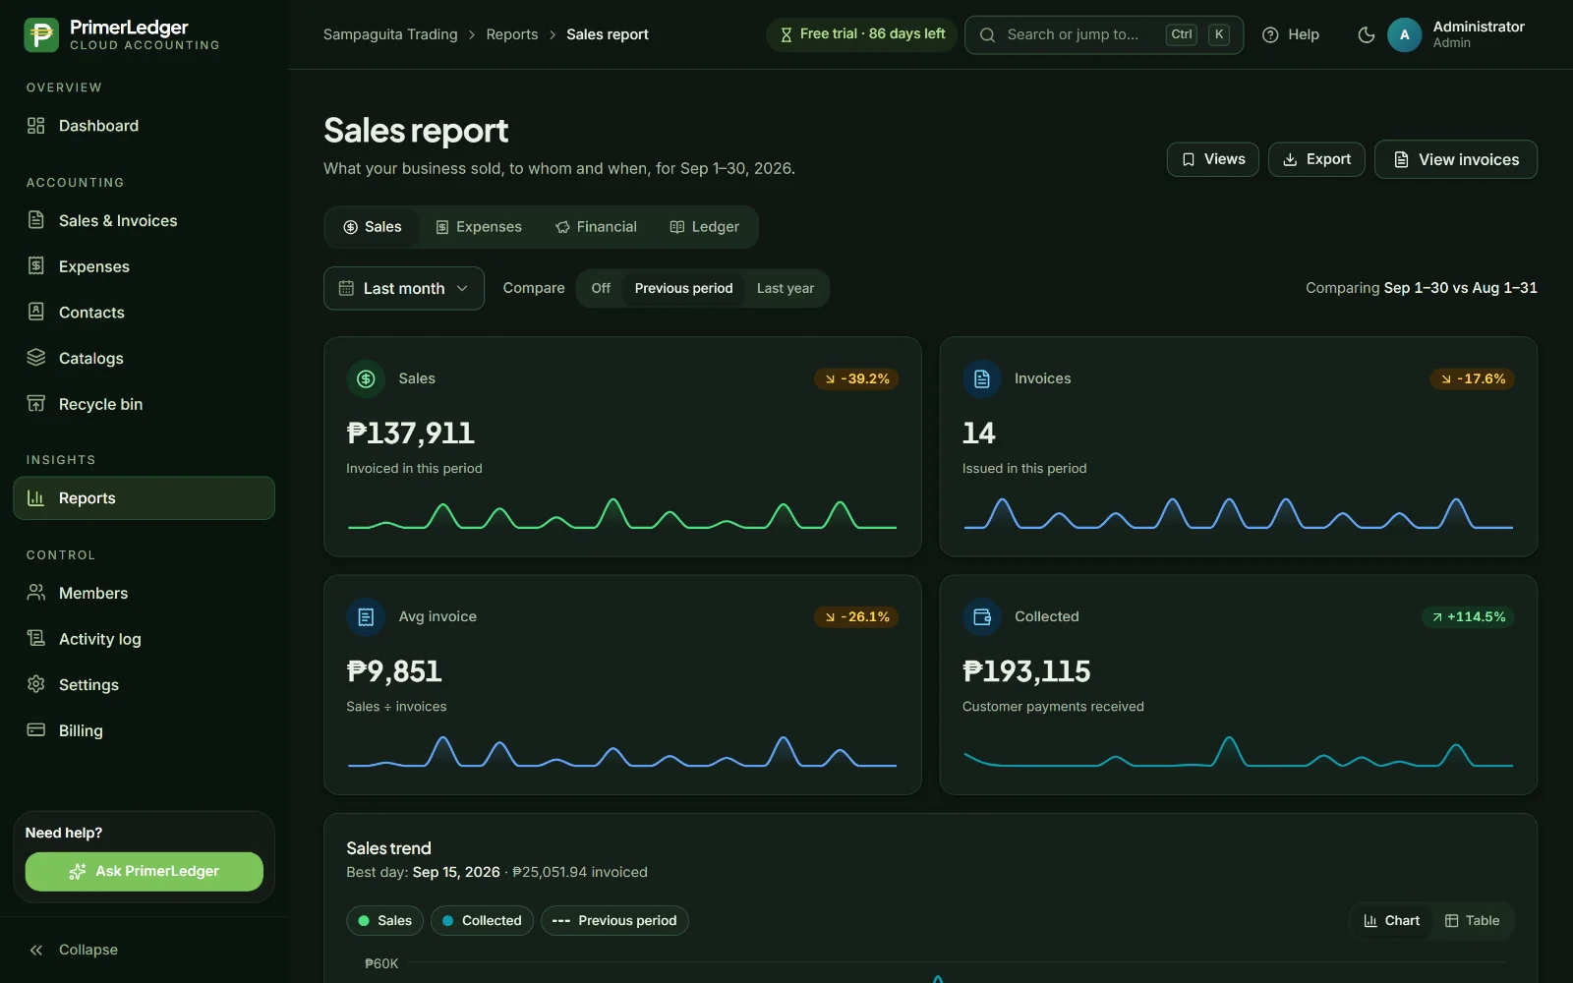The image size is (1573, 983).
Task: Set Compare to Off
Action: pos(601,288)
